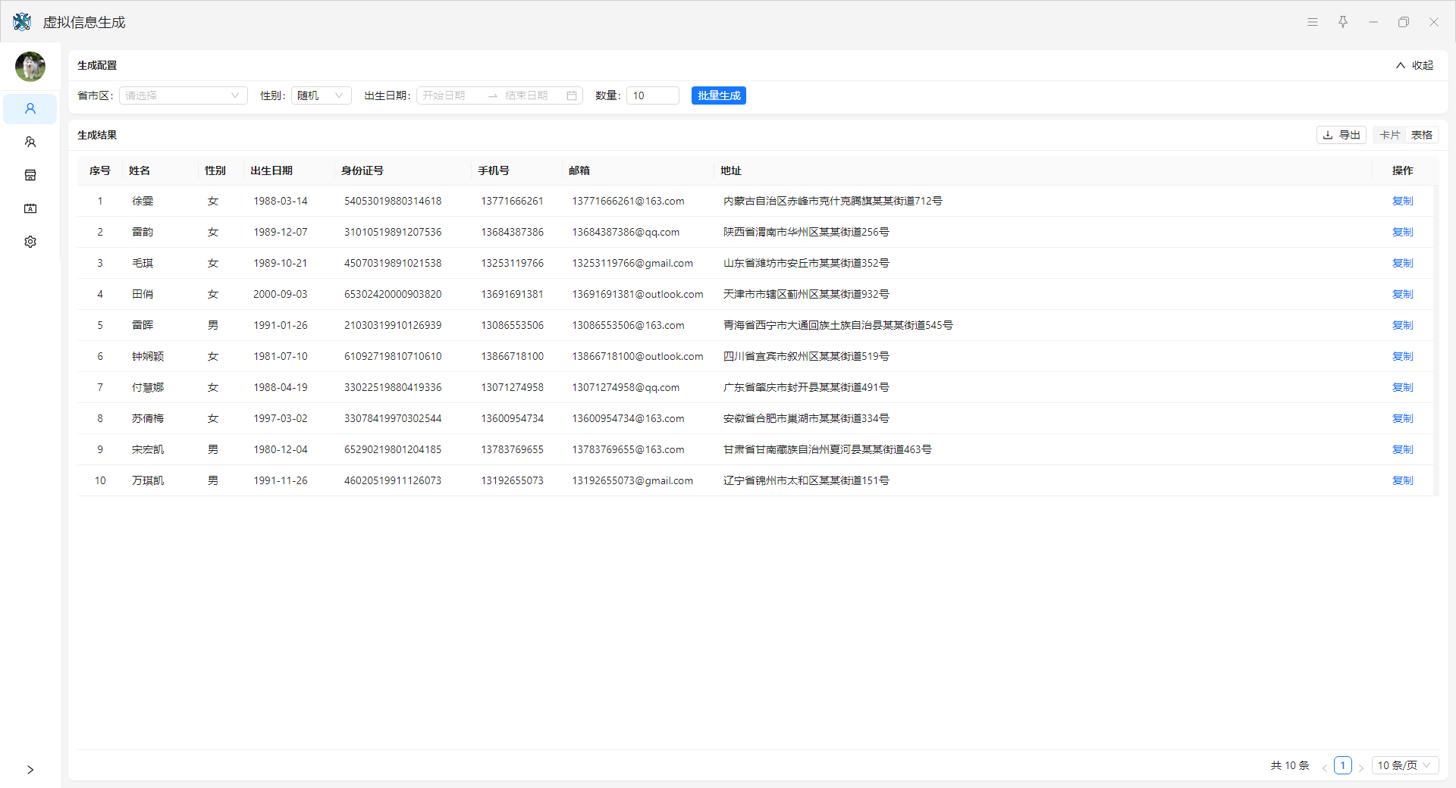Open the store sidebar icon
The image size is (1456, 788).
coord(30,175)
